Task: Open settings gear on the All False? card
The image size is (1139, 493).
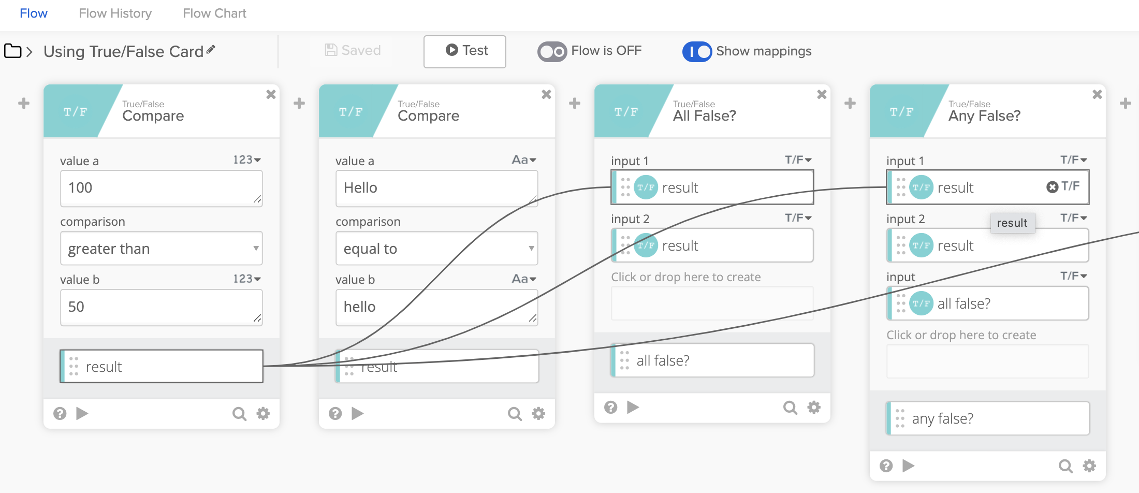Action: (x=814, y=408)
